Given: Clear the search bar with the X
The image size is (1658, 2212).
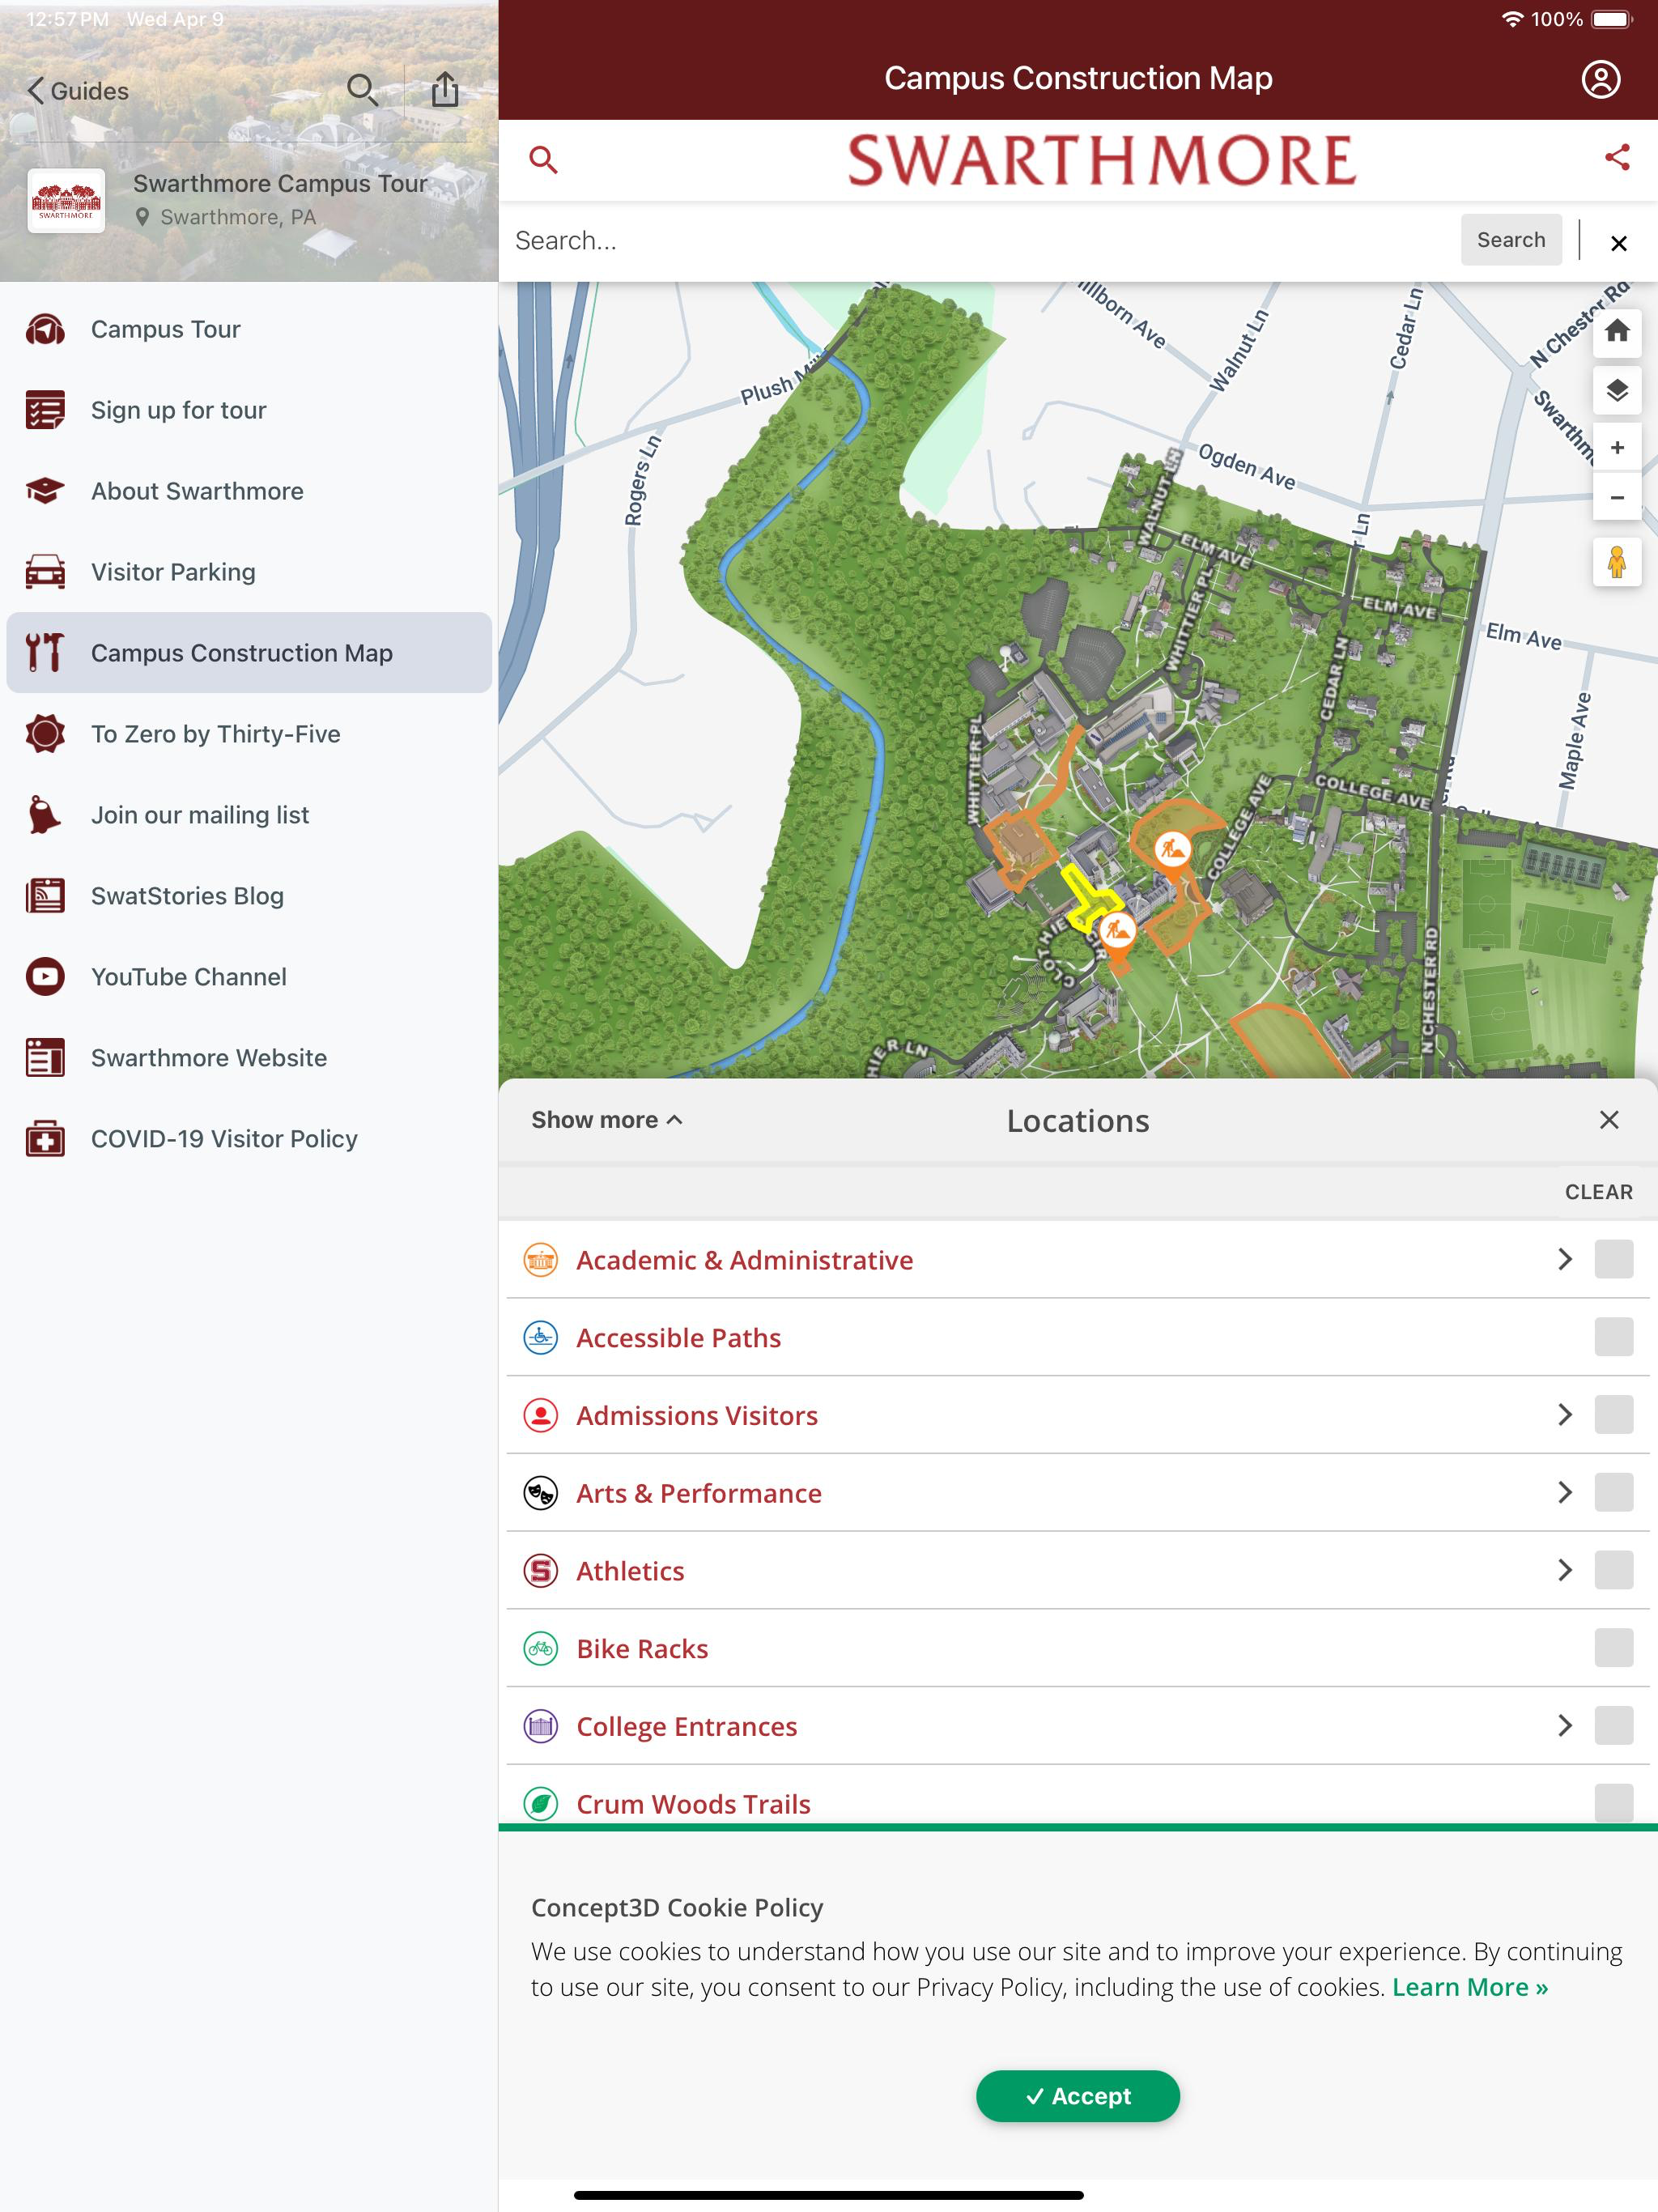Looking at the screenshot, I should [x=1619, y=243].
